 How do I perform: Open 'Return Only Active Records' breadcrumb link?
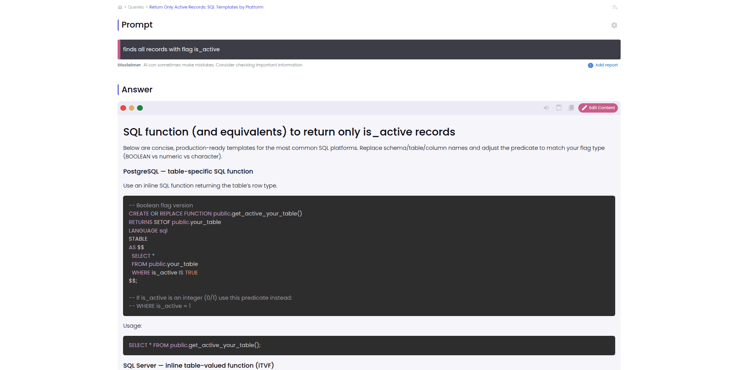(x=206, y=7)
